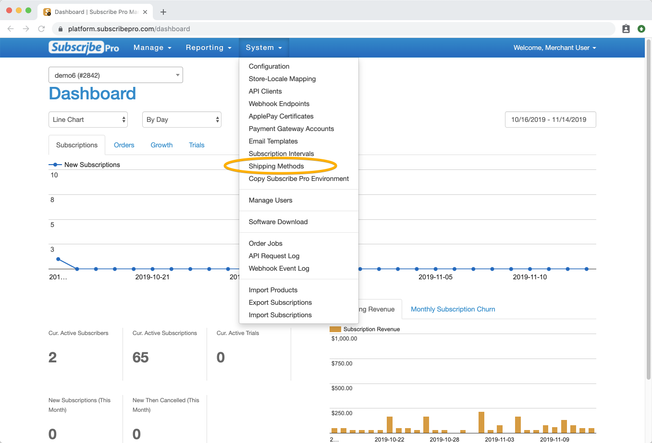The image size is (652, 443).
Task: Open API Clients from the System menu
Action: coord(299,91)
